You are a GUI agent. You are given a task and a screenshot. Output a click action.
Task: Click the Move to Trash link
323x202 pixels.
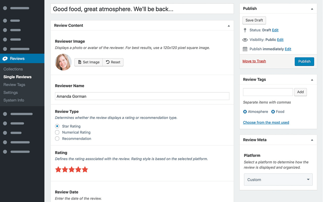(254, 61)
